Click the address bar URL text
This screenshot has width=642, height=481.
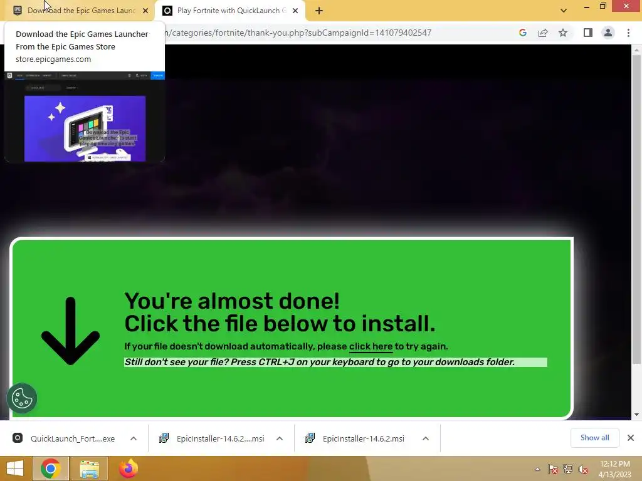[298, 33]
